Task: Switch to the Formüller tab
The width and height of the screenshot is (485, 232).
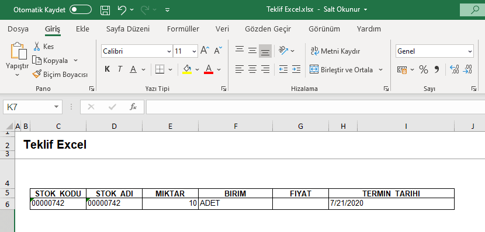Action: [183, 29]
